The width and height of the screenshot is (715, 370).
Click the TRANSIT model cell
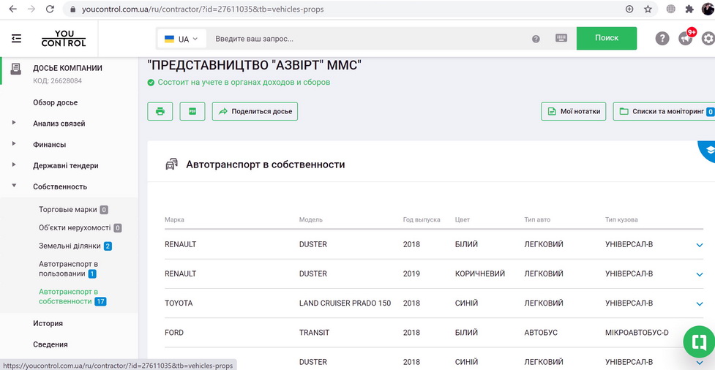(x=314, y=333)
